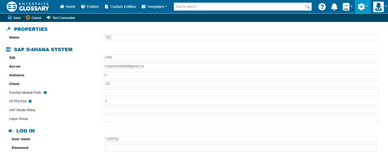Click the Logon Group text field
Screen dimensions: 388x165
click(241, 119)
